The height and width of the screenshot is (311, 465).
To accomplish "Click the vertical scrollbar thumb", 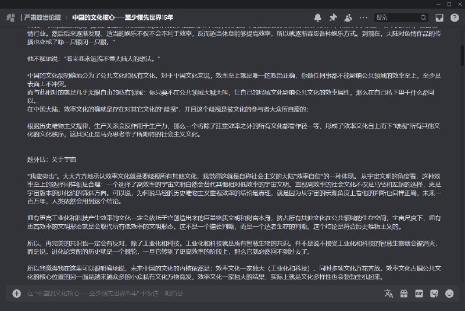I will 462,55.
